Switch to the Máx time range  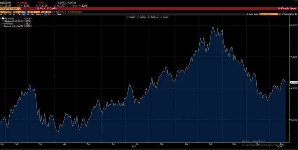(33, 14)
